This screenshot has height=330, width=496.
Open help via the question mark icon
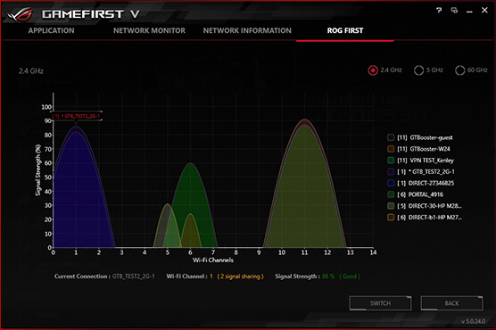439,11
